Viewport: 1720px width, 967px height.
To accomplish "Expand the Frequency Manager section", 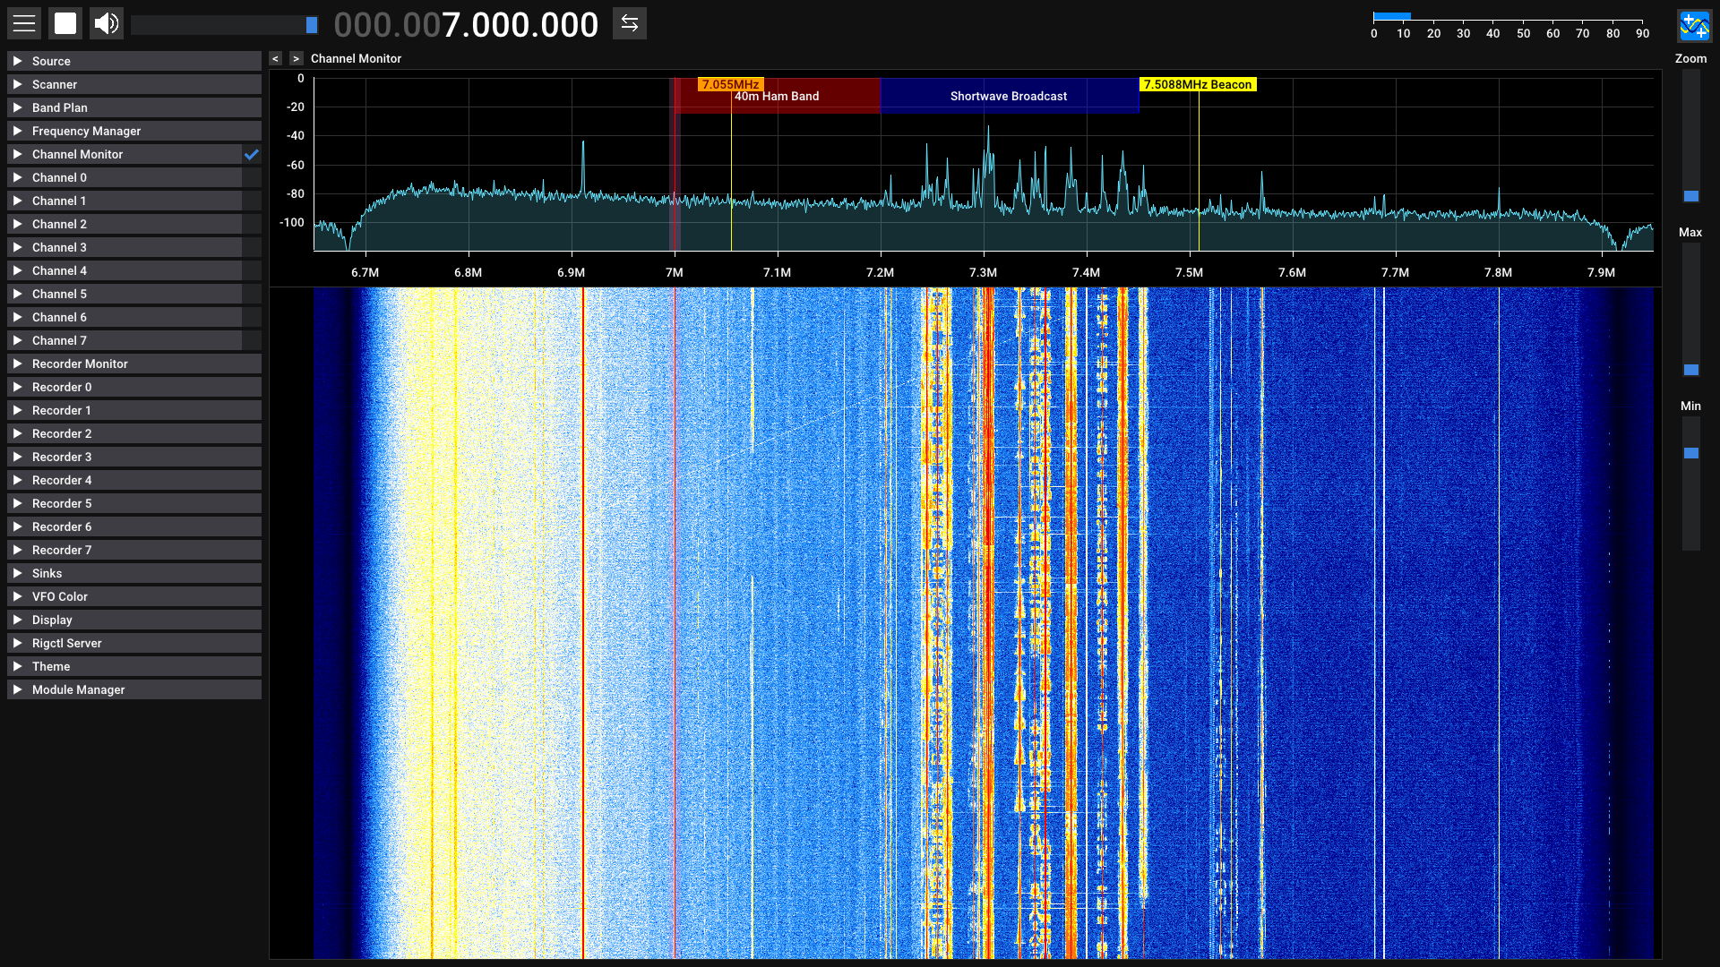I will (86, 131).
